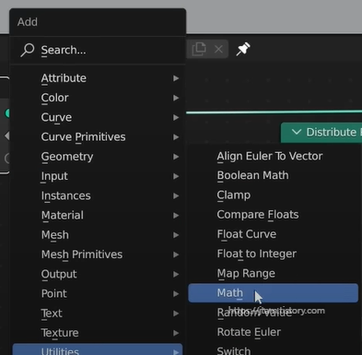The width and height of the screenshot is (362, 355).
Task: Add a Float Curve node
Action: 274,234
